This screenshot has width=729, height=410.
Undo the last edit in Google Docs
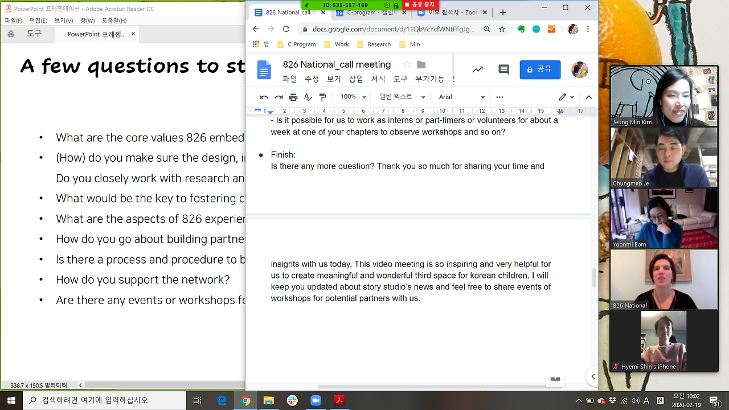click(x=264, y=97)
